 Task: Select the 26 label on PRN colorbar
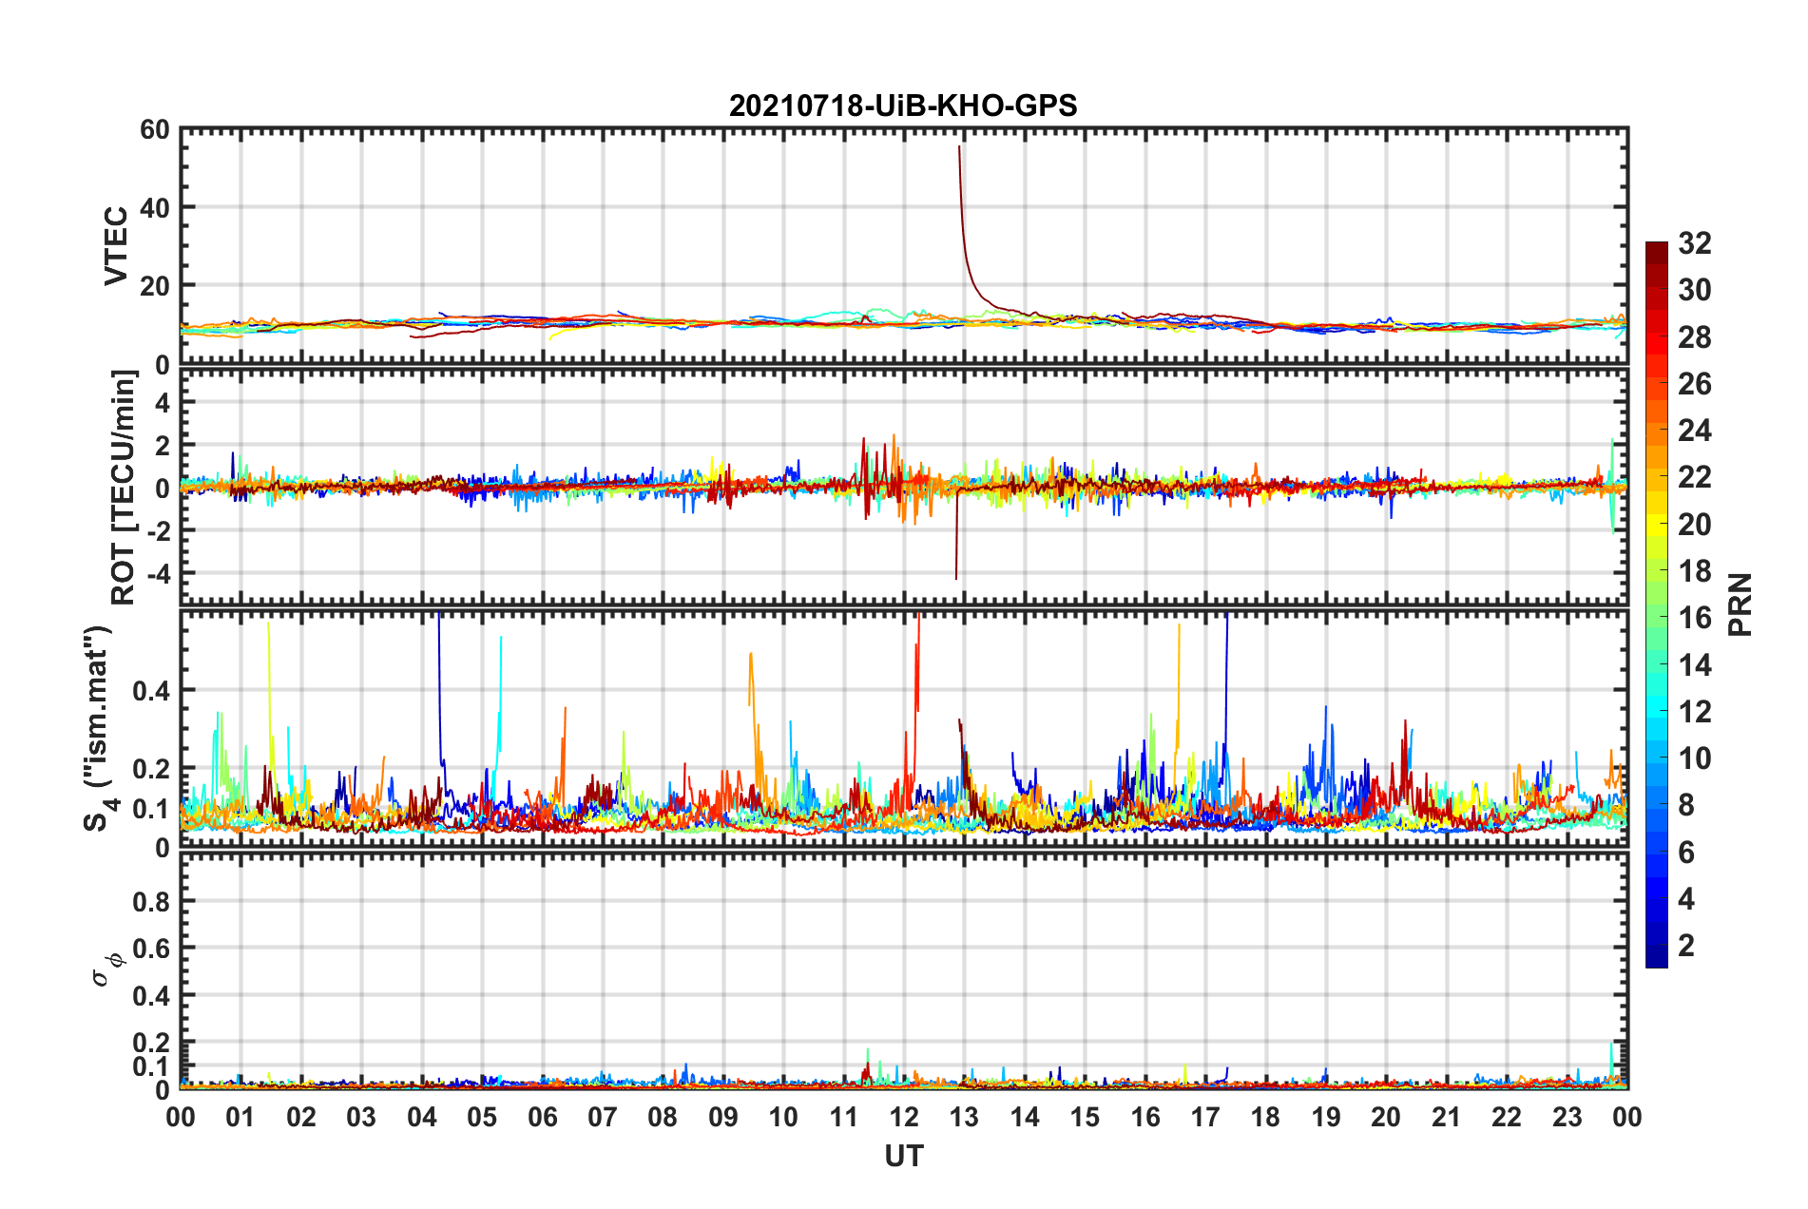tap(1694, 384)
